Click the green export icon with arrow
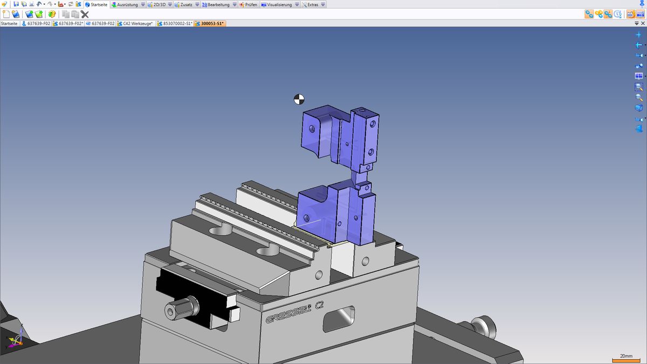Viewport: 647px width, 364px height. [39, 14]
